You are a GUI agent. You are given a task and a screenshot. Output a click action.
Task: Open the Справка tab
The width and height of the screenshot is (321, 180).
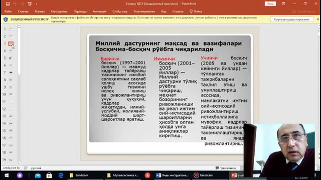coord(178,11)
